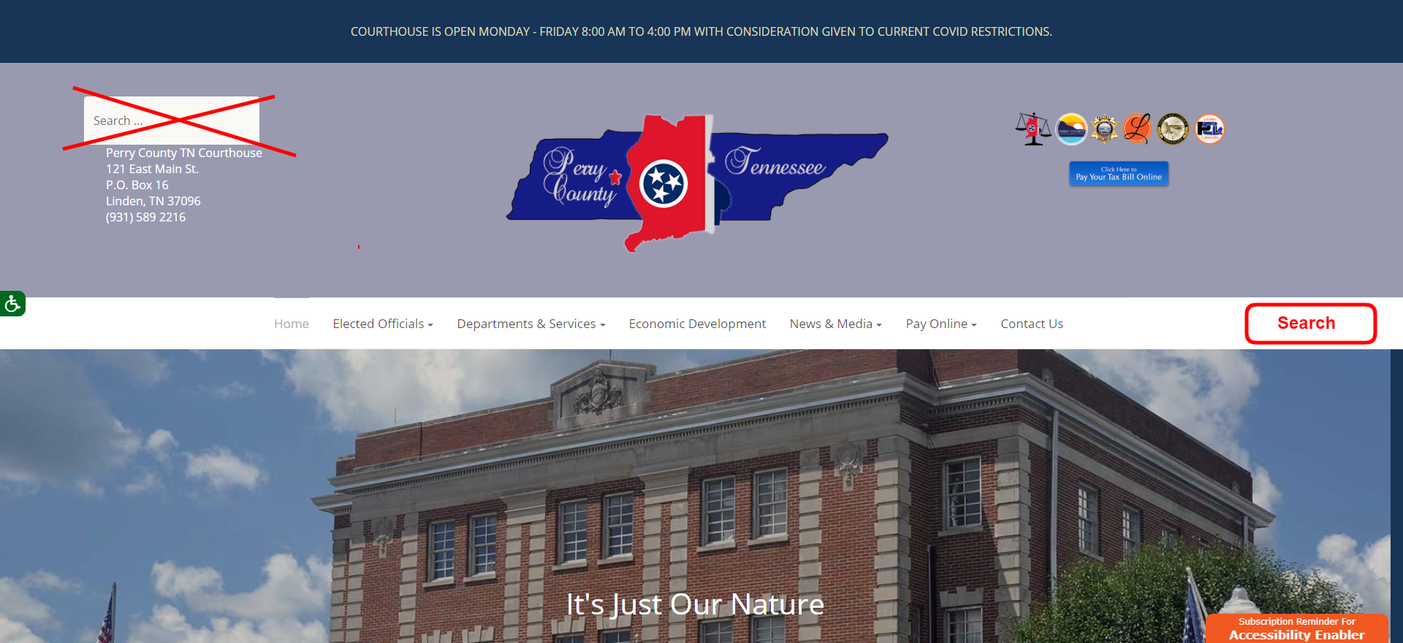This screenshot has width=1403, height=643.
Task: Click the "It's Just Our Nature" headline
Action: point(696,604)
